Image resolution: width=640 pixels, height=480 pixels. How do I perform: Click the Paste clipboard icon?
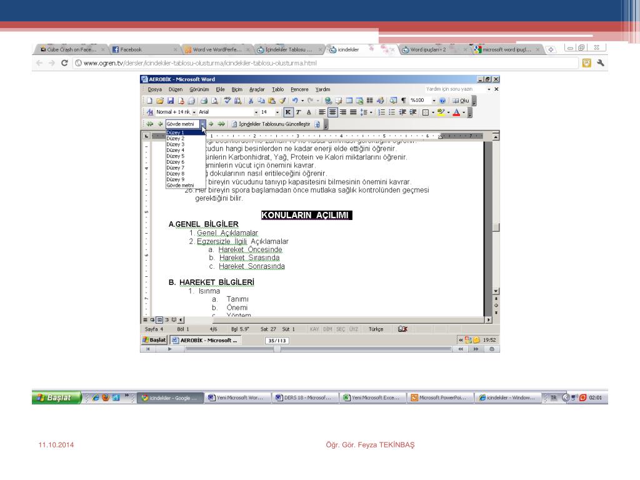click(272, 101)
